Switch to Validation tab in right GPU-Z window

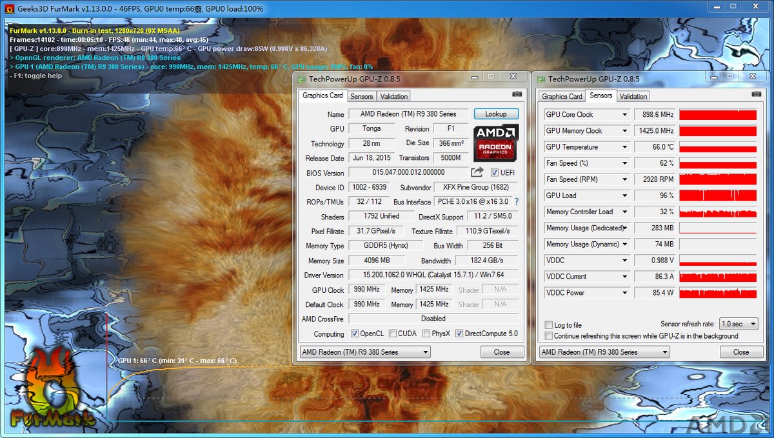tap(633, 97)
